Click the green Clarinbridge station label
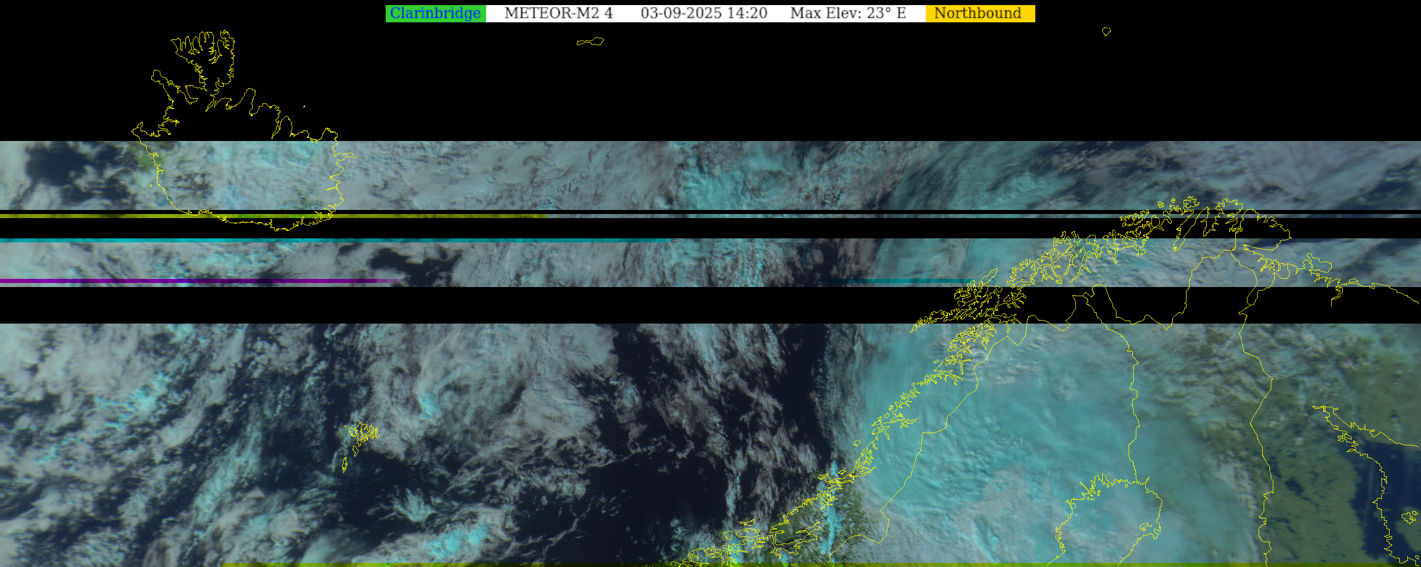Viewport: 1421px width, 567px height. point(435,13)
